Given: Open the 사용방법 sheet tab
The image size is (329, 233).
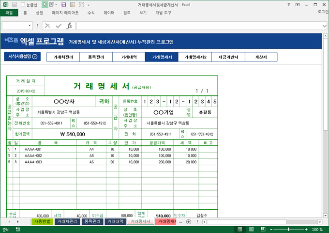Looking at the screenshot, I should click(41, 221).
